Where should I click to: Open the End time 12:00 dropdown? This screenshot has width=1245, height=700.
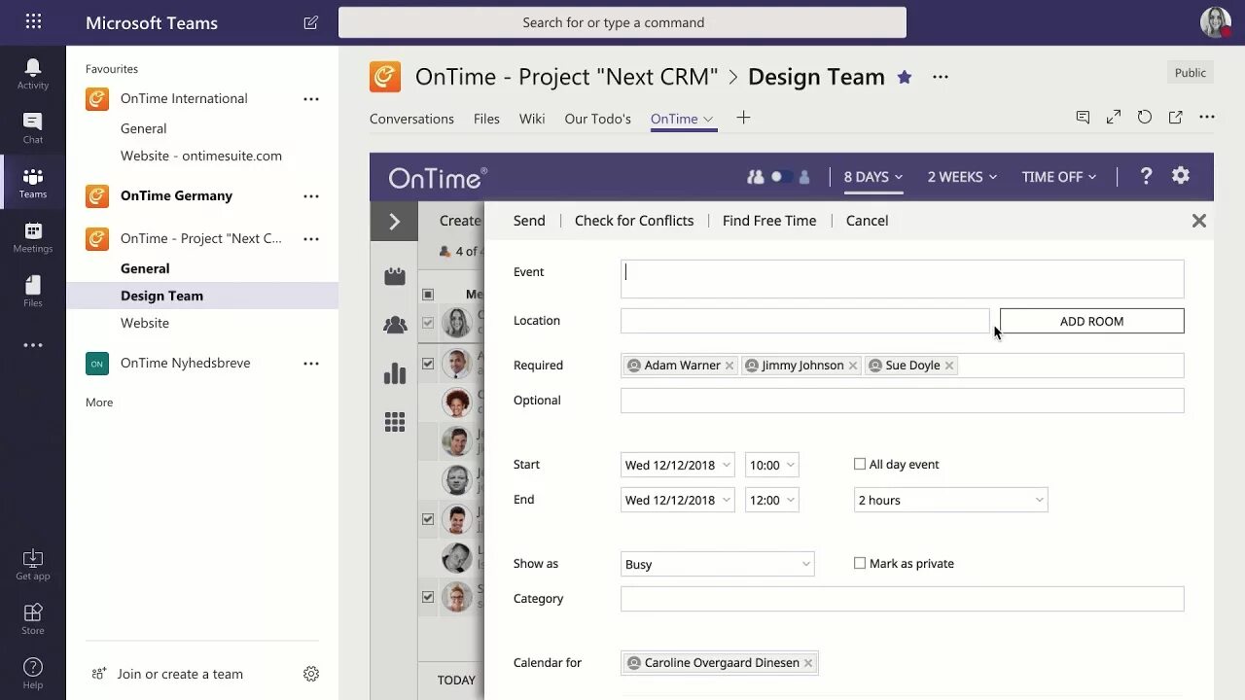(772, 500)
